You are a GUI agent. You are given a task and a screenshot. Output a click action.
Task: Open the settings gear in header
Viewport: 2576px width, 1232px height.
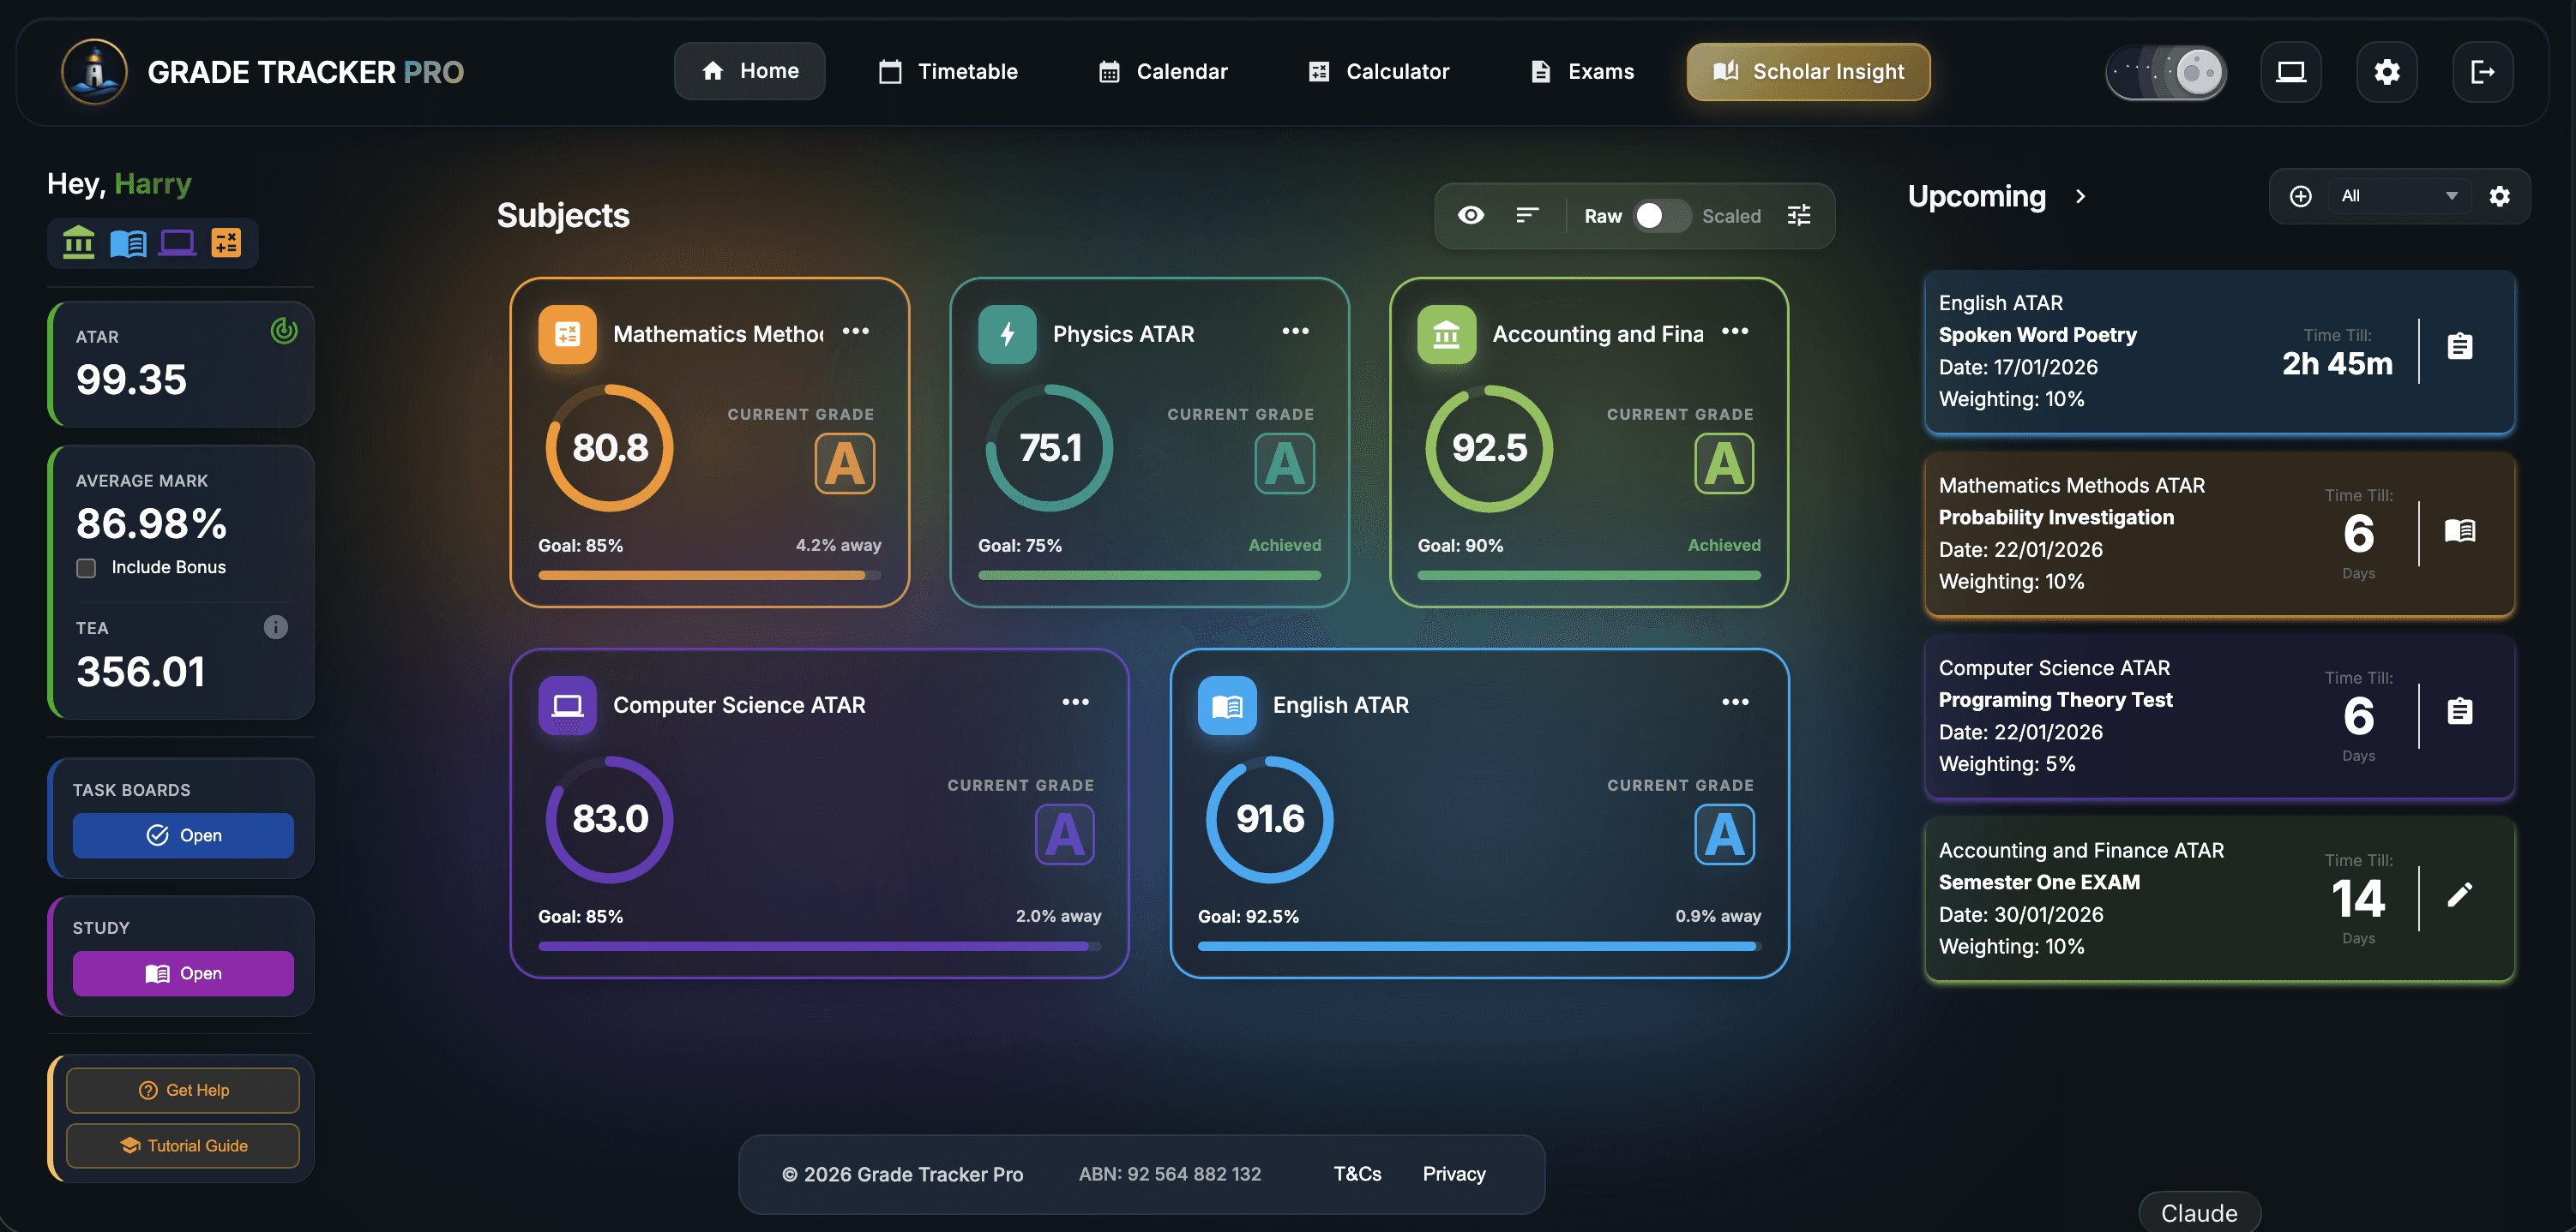(x=2386, y=72)
